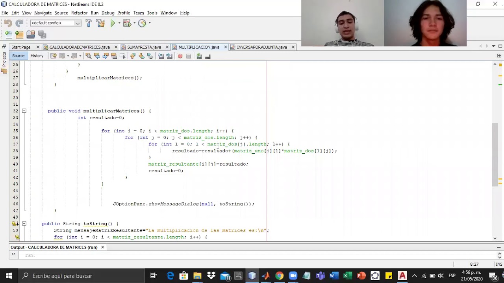Collapse the multiplicarMatrices method fold

click(24, 111)
